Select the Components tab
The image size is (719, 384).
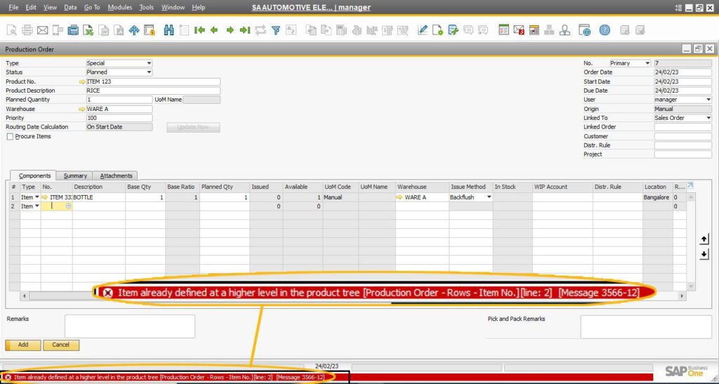(x=34, y=176)
